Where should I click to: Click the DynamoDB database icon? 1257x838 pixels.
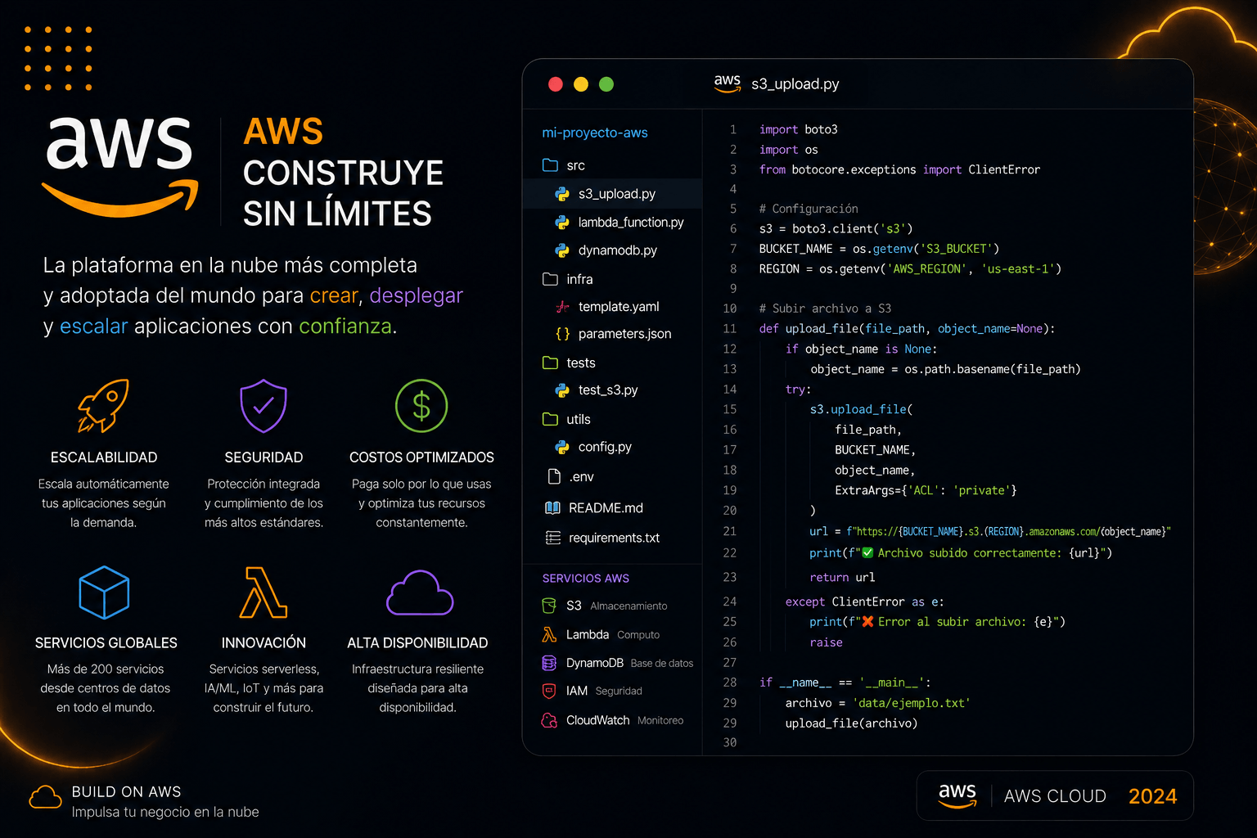coord(549,663)
